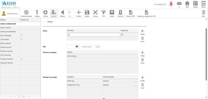The width and height of the screenshot is (208, 99).
Task: Click the Użytkownicy user icon
Action: [x=4, y=13]
